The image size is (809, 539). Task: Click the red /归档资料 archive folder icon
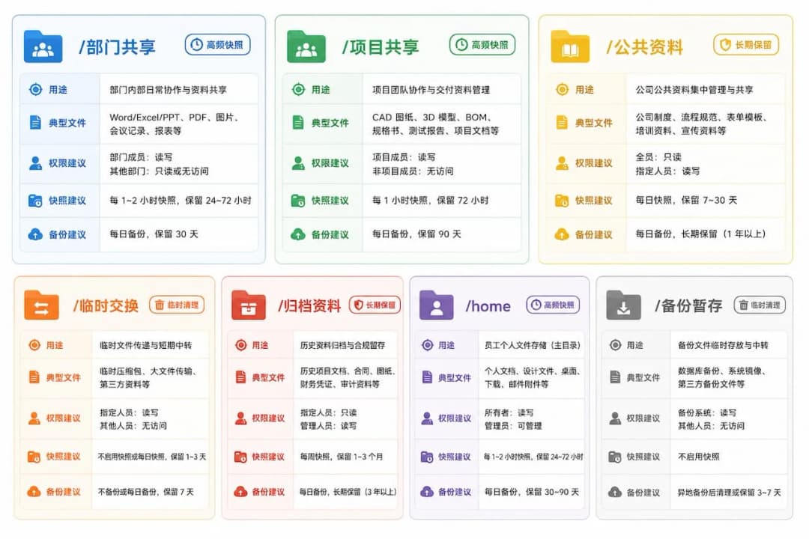coord(248,305)
